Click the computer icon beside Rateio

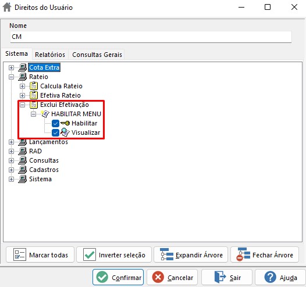[23, 77]
